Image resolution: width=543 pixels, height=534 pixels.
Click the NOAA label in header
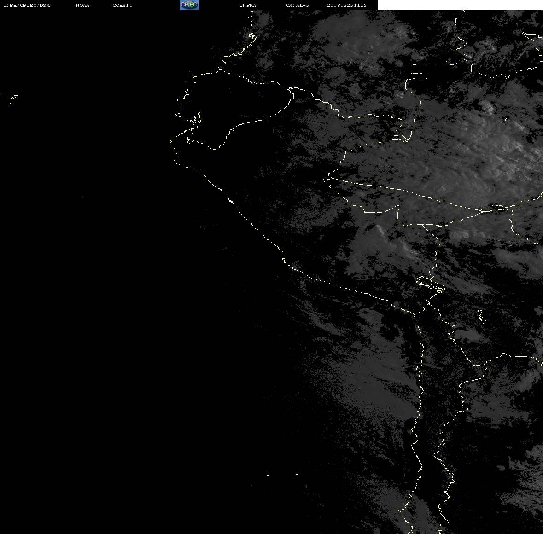[82, 5]
